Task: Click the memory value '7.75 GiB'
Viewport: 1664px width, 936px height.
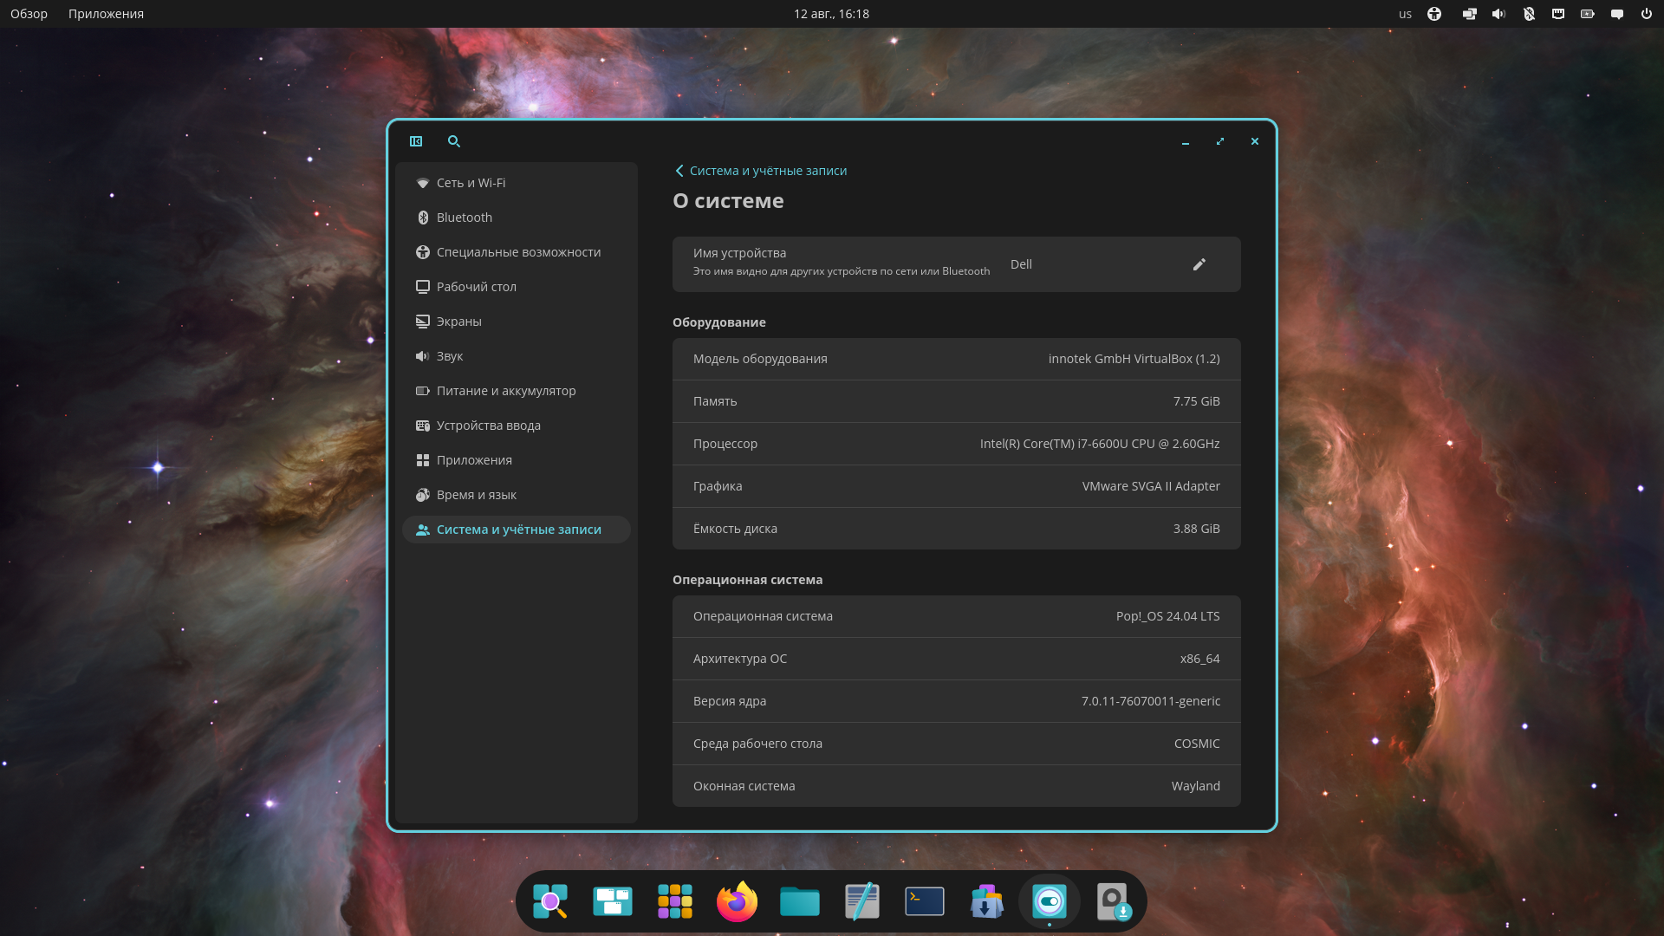Action: point(1196,401)
